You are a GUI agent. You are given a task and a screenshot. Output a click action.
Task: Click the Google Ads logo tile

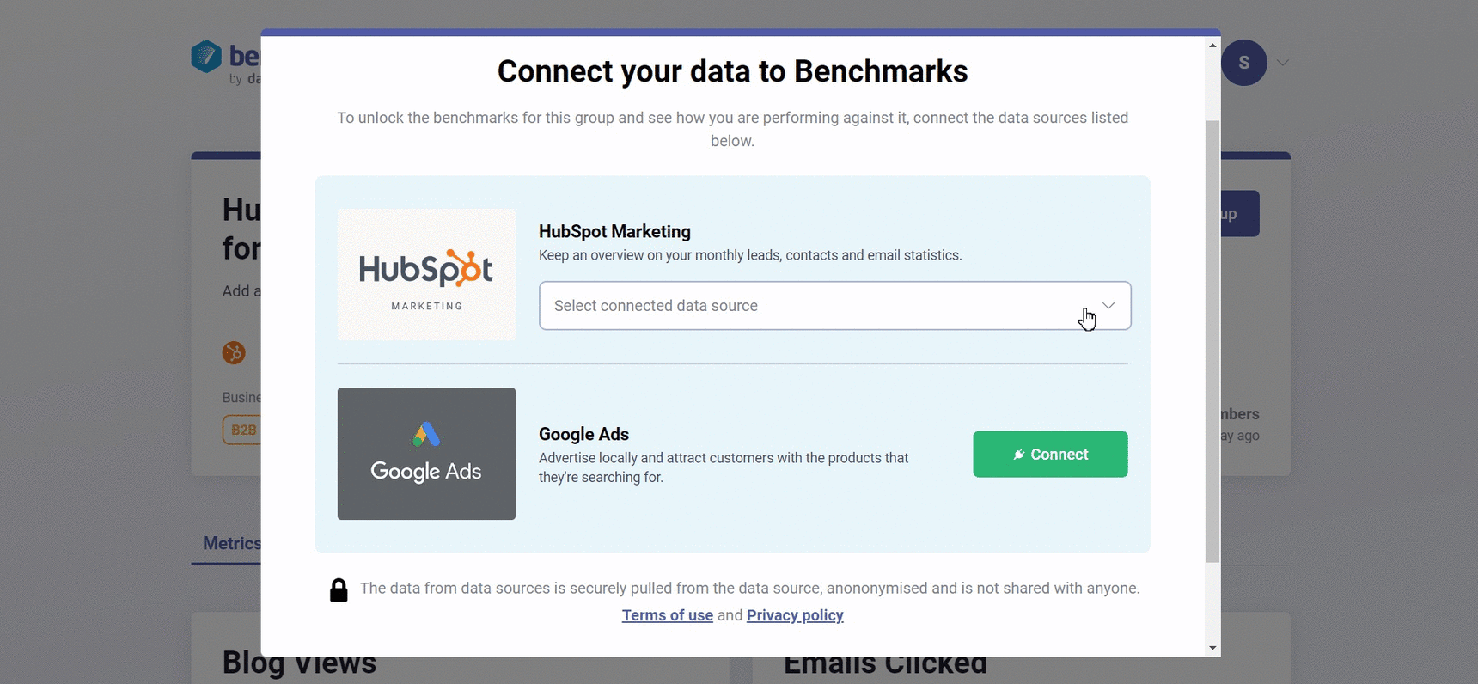pyautogui.click(x=426, y=454)
